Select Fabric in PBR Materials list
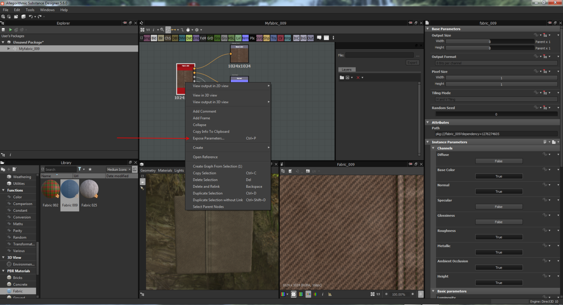The height and width of the screenshot is (305, 563). coord(18,291)
